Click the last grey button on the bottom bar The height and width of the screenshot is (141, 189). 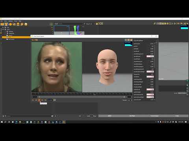[177, 116]
